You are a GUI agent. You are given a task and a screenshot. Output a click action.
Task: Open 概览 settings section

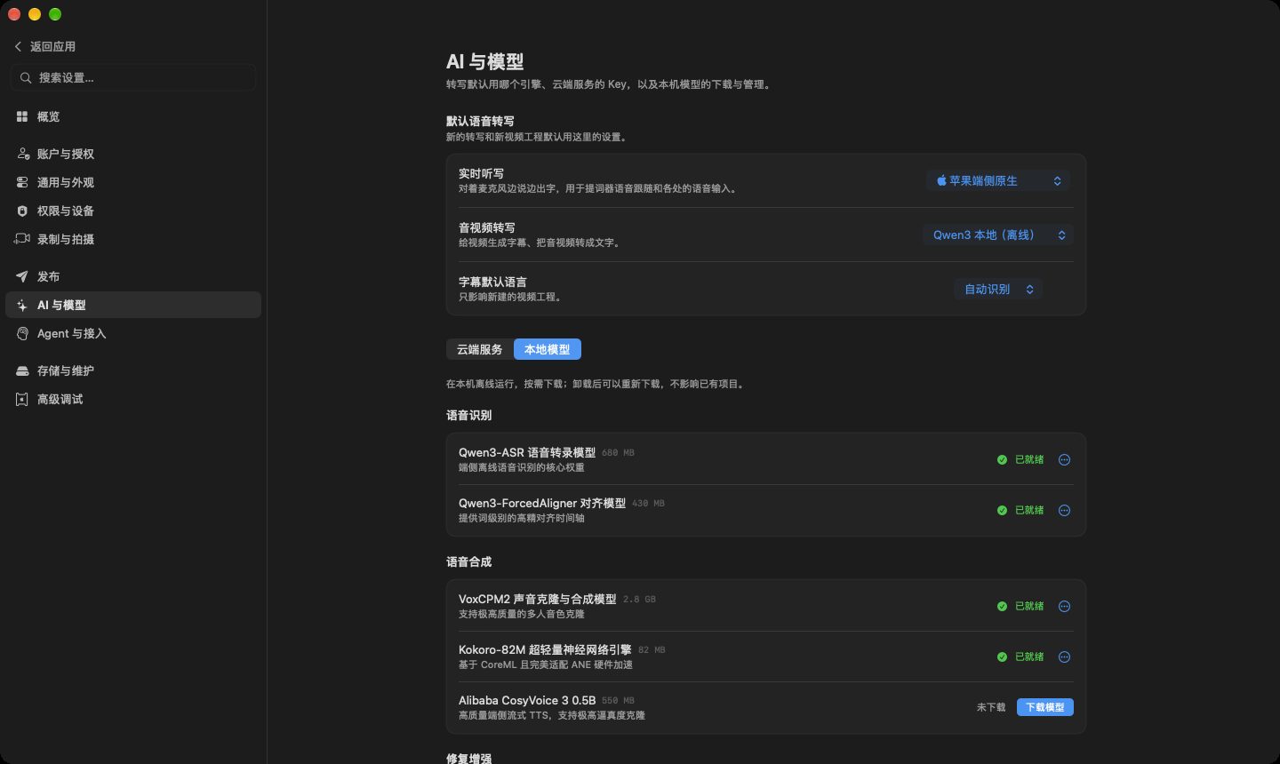133,116
